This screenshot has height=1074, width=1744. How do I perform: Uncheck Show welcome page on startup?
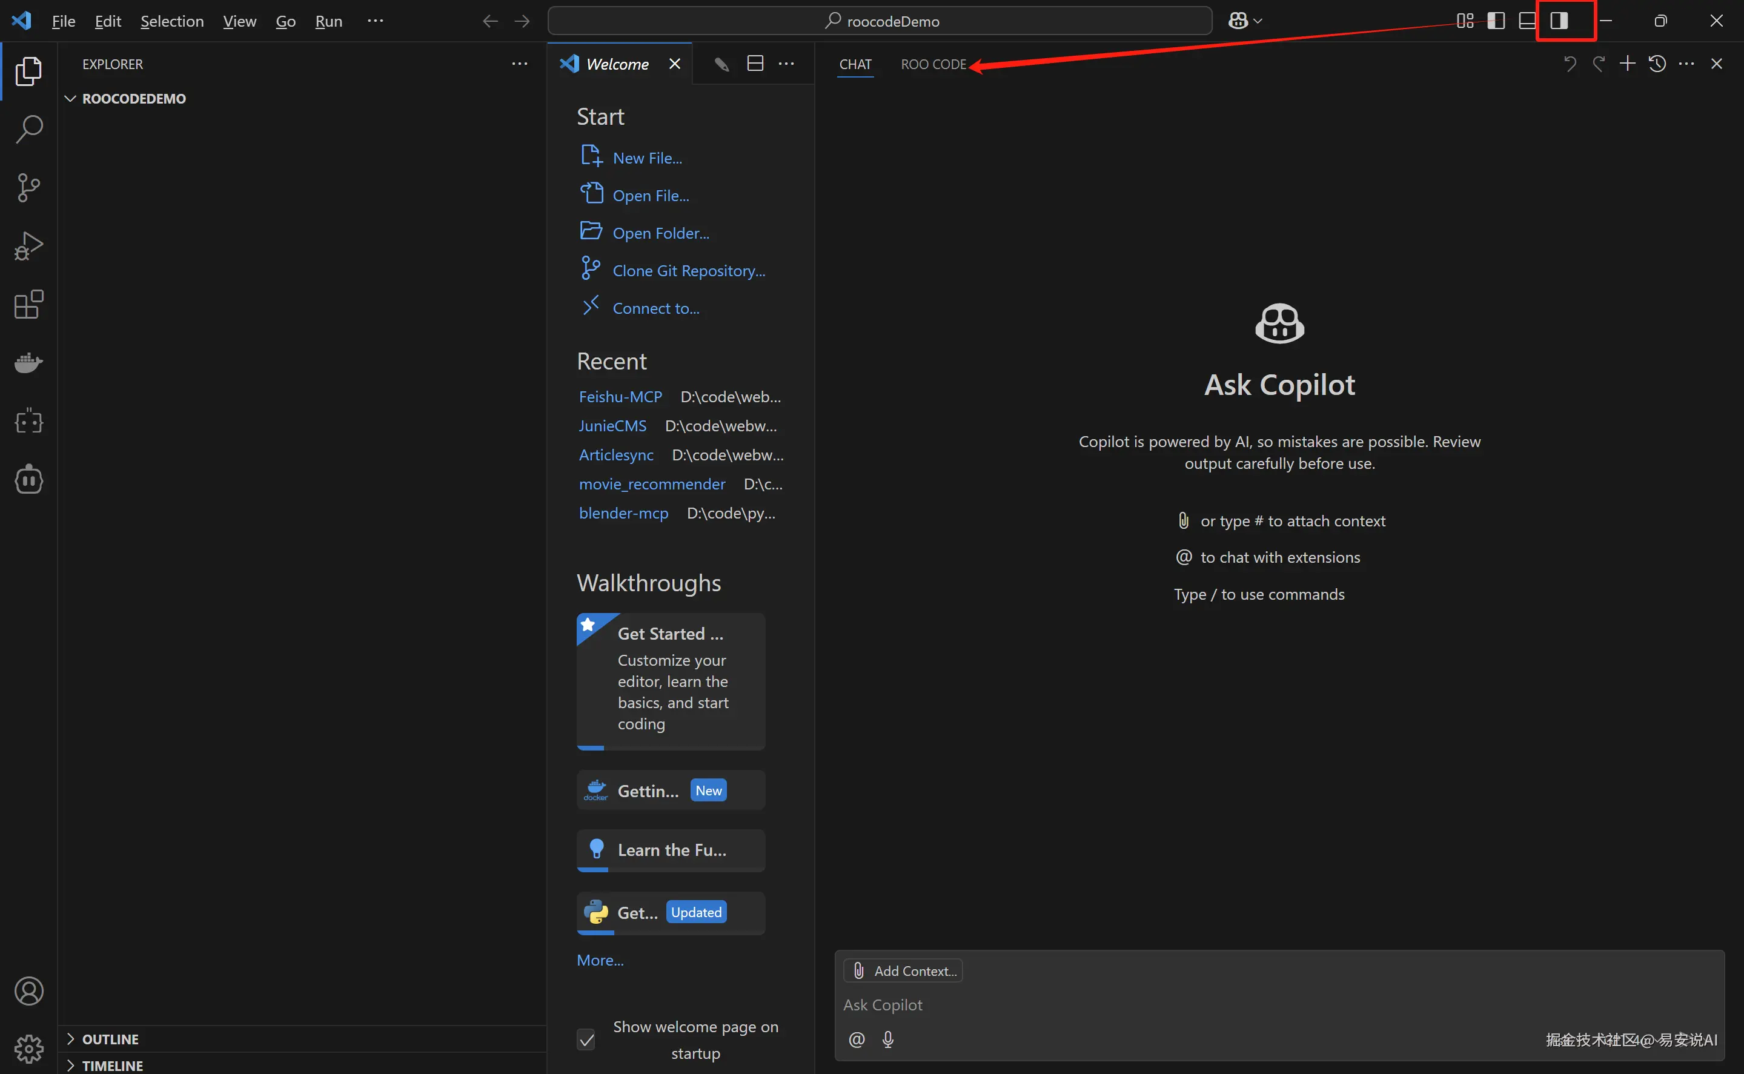[586, 1040]
